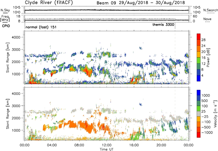218x151 pixels.
Task: Click the '08:00' time axis tick
Action: click(x=79, y=145)
